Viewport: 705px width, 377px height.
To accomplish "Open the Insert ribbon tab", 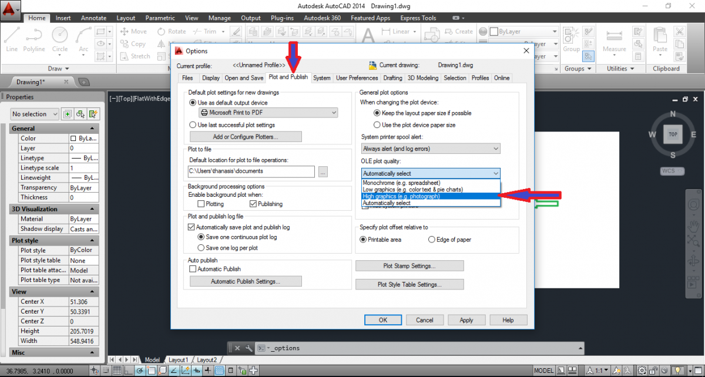I will tap(63, 18).
